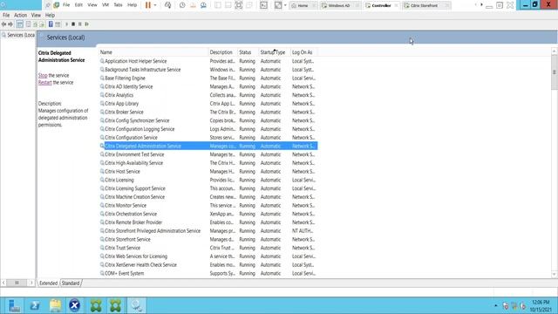Sort by the Startup Type column header

[x=275, y=52]
